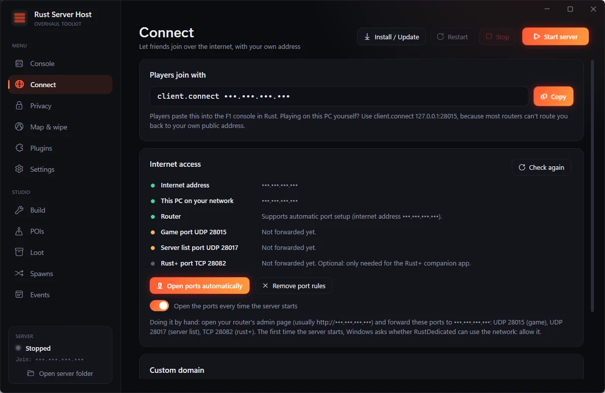Select Spawns in the sidebar
605x393 pixels.
(60, 274)
